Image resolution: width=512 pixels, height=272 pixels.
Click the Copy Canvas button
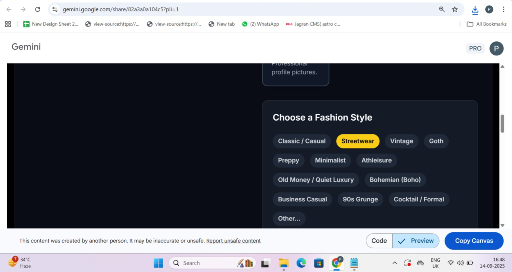[x=474, y=241]
